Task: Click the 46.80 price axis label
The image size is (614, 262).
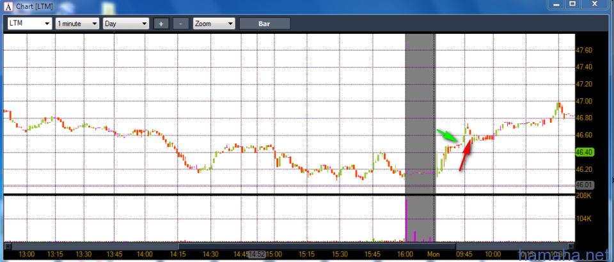Action: [584, 118]
